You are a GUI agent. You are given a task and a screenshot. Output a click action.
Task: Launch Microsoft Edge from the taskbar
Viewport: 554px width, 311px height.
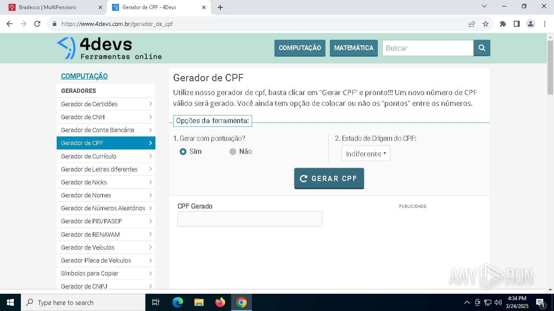tap(178, 302)
